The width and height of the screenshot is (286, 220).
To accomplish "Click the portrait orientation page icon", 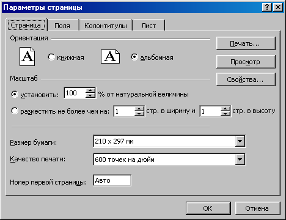I will click(27, 56).
